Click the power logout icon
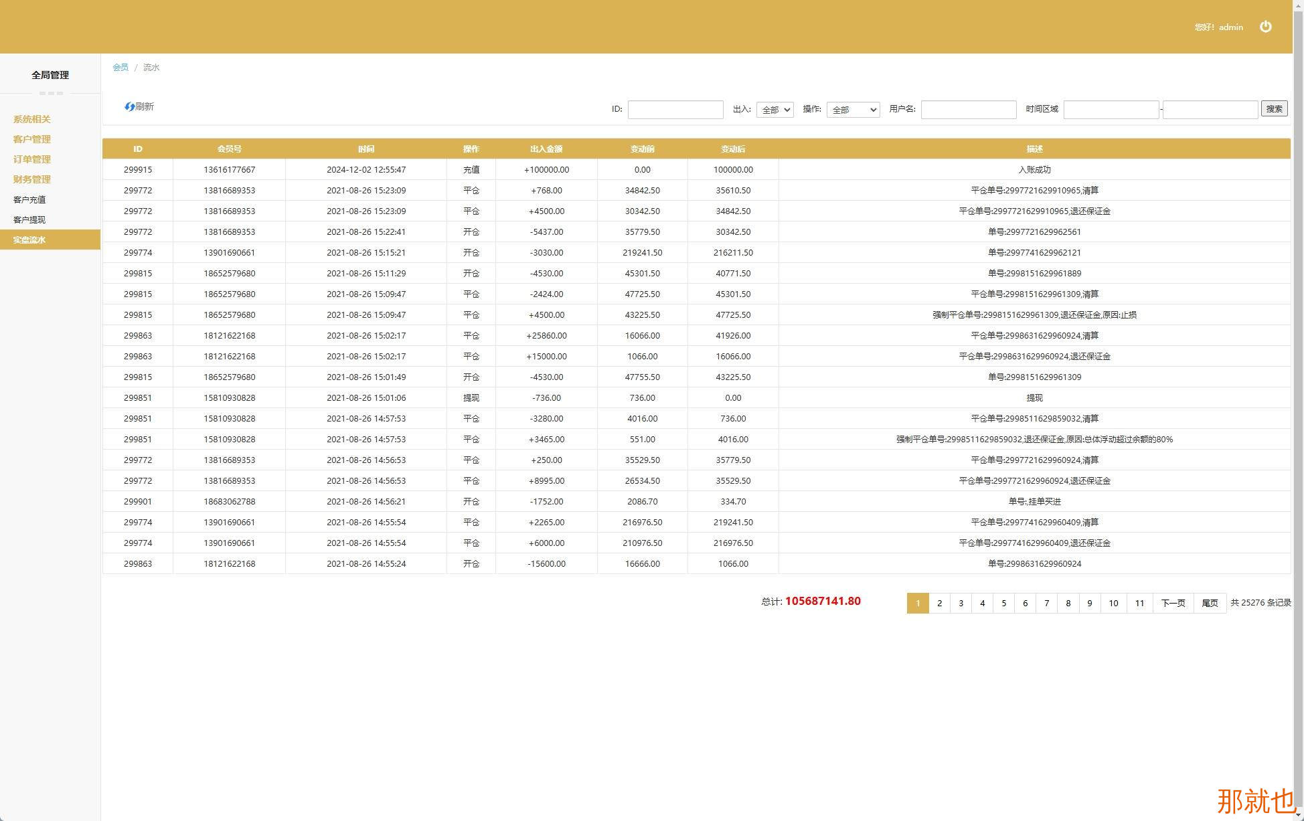Image resolution: width=1304 pixels, height=821 pixels. 1265,27
